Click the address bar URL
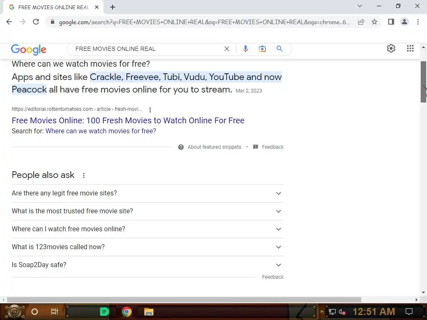This screenshot has width=427, height=320. point(204,22)
